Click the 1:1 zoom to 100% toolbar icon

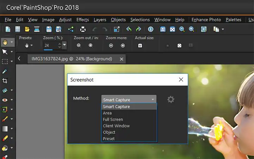click(x=163, y=29)
